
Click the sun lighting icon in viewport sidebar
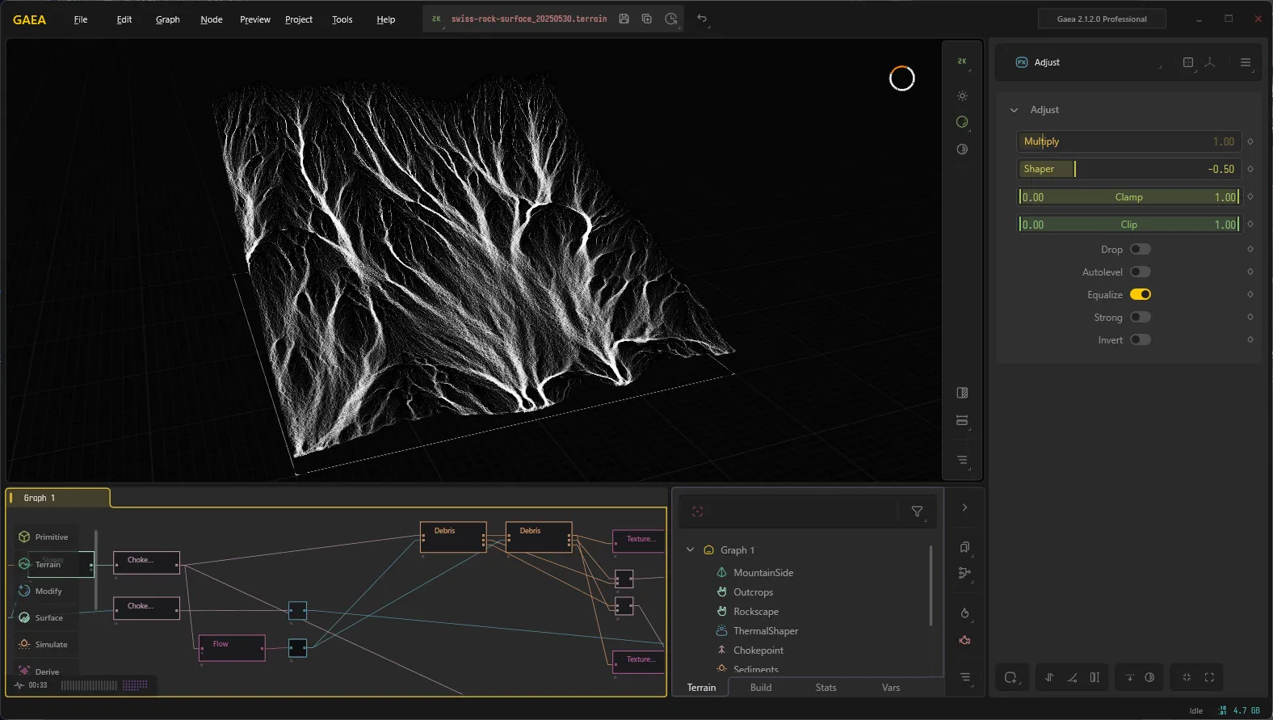pyautogui.click(x=962, y=95)
